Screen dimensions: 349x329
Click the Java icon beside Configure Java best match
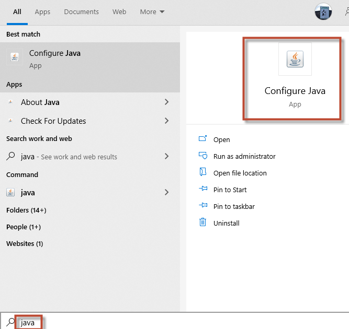[15, 57]
